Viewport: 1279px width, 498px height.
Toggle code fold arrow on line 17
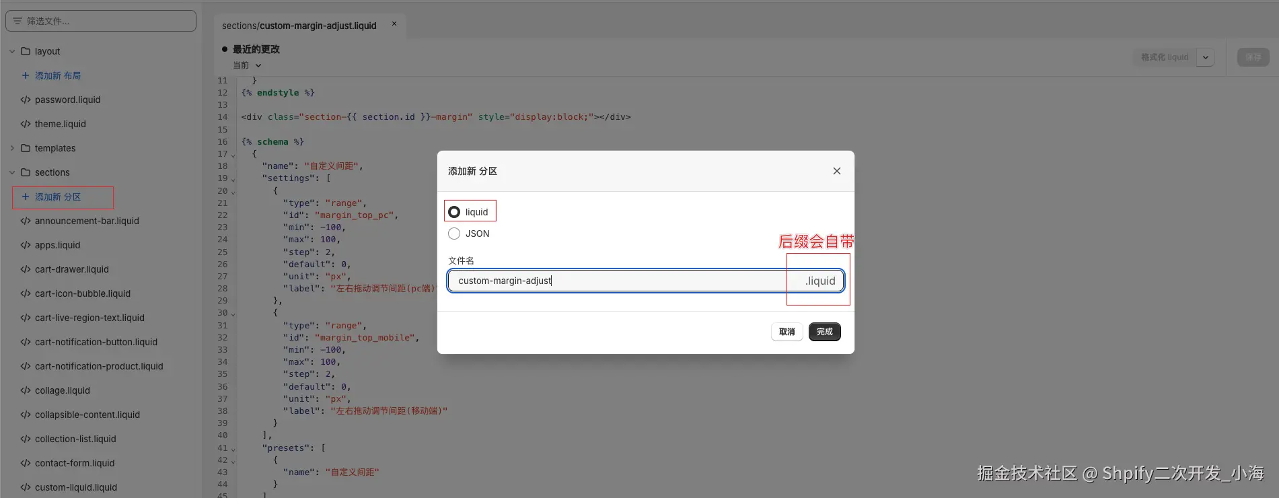[x=233, y=155]
